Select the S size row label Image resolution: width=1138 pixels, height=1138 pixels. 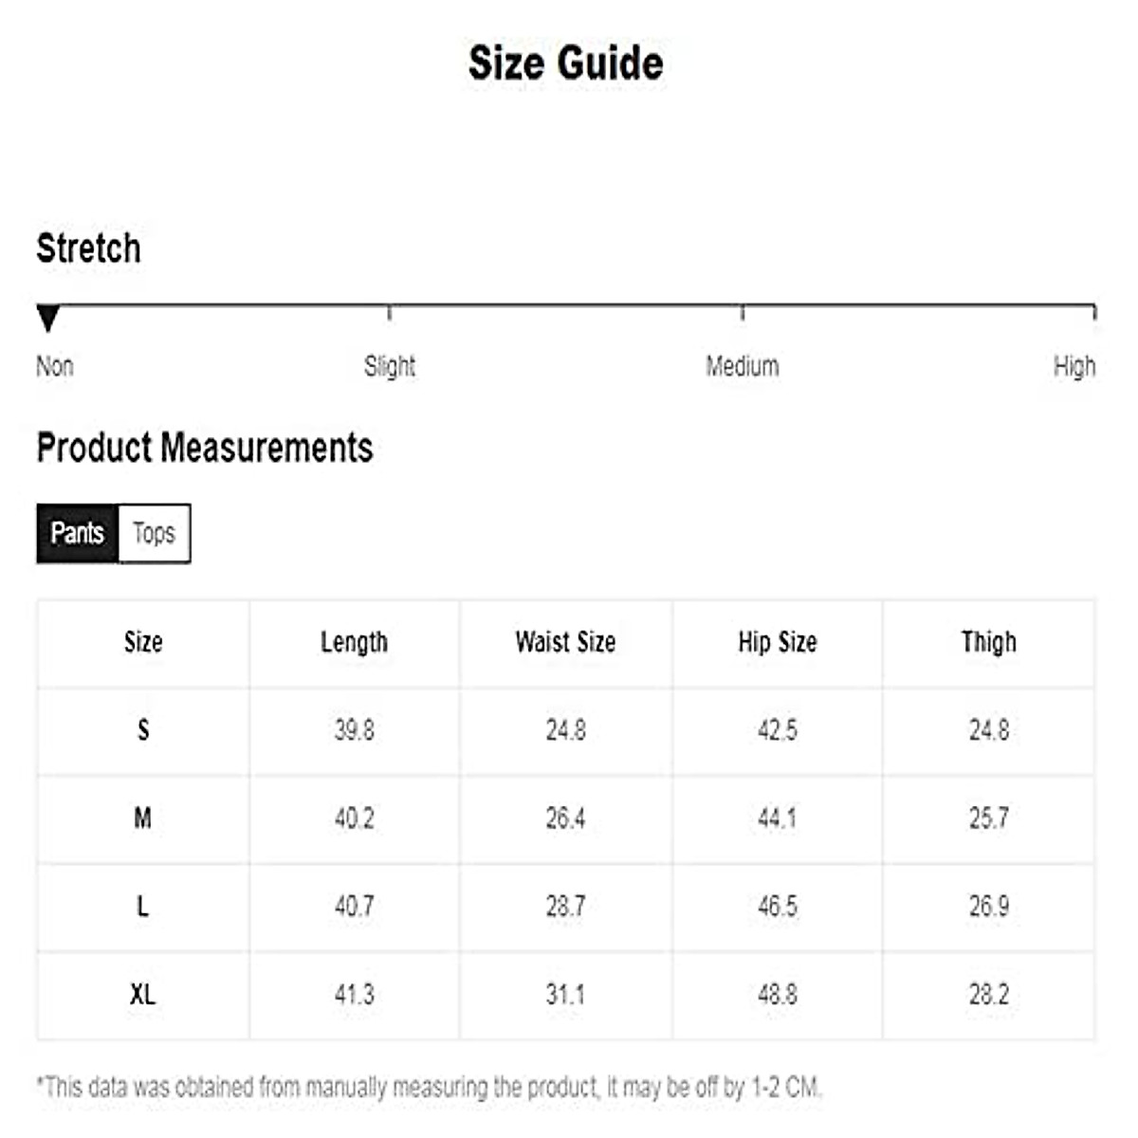143,730
